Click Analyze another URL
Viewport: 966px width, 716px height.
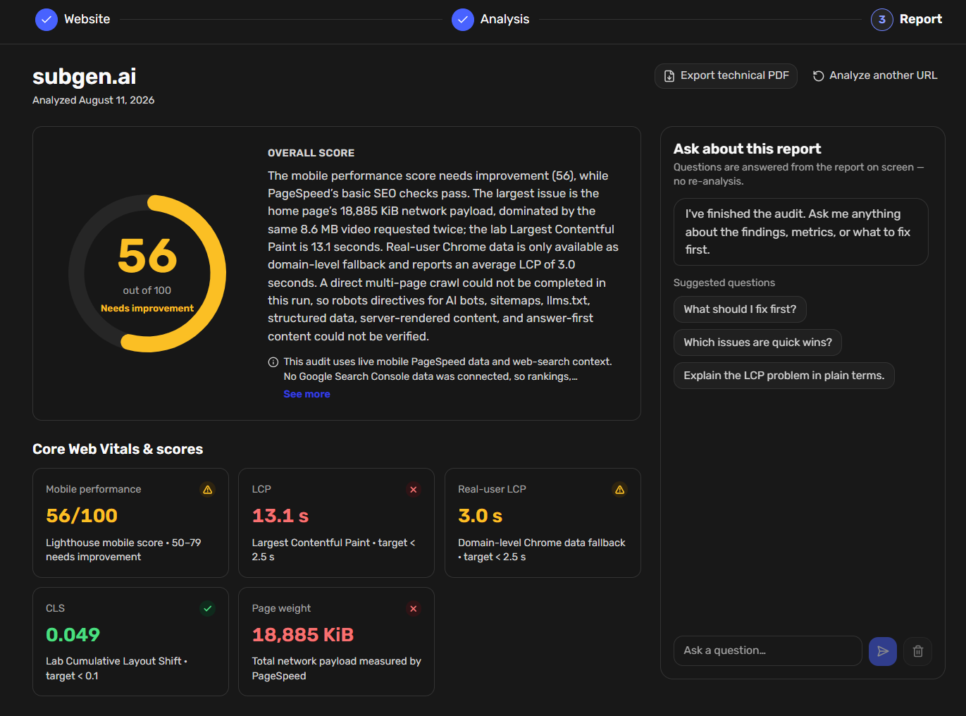point(875,76)
